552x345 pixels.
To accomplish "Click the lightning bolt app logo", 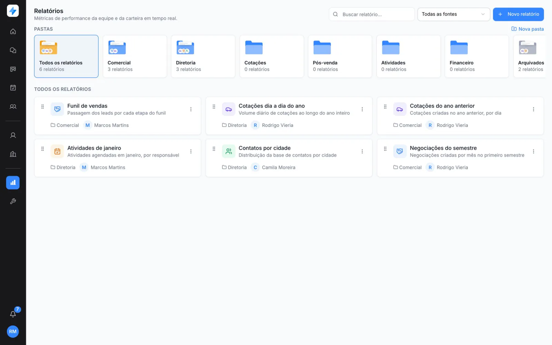I will pos(13,11).
